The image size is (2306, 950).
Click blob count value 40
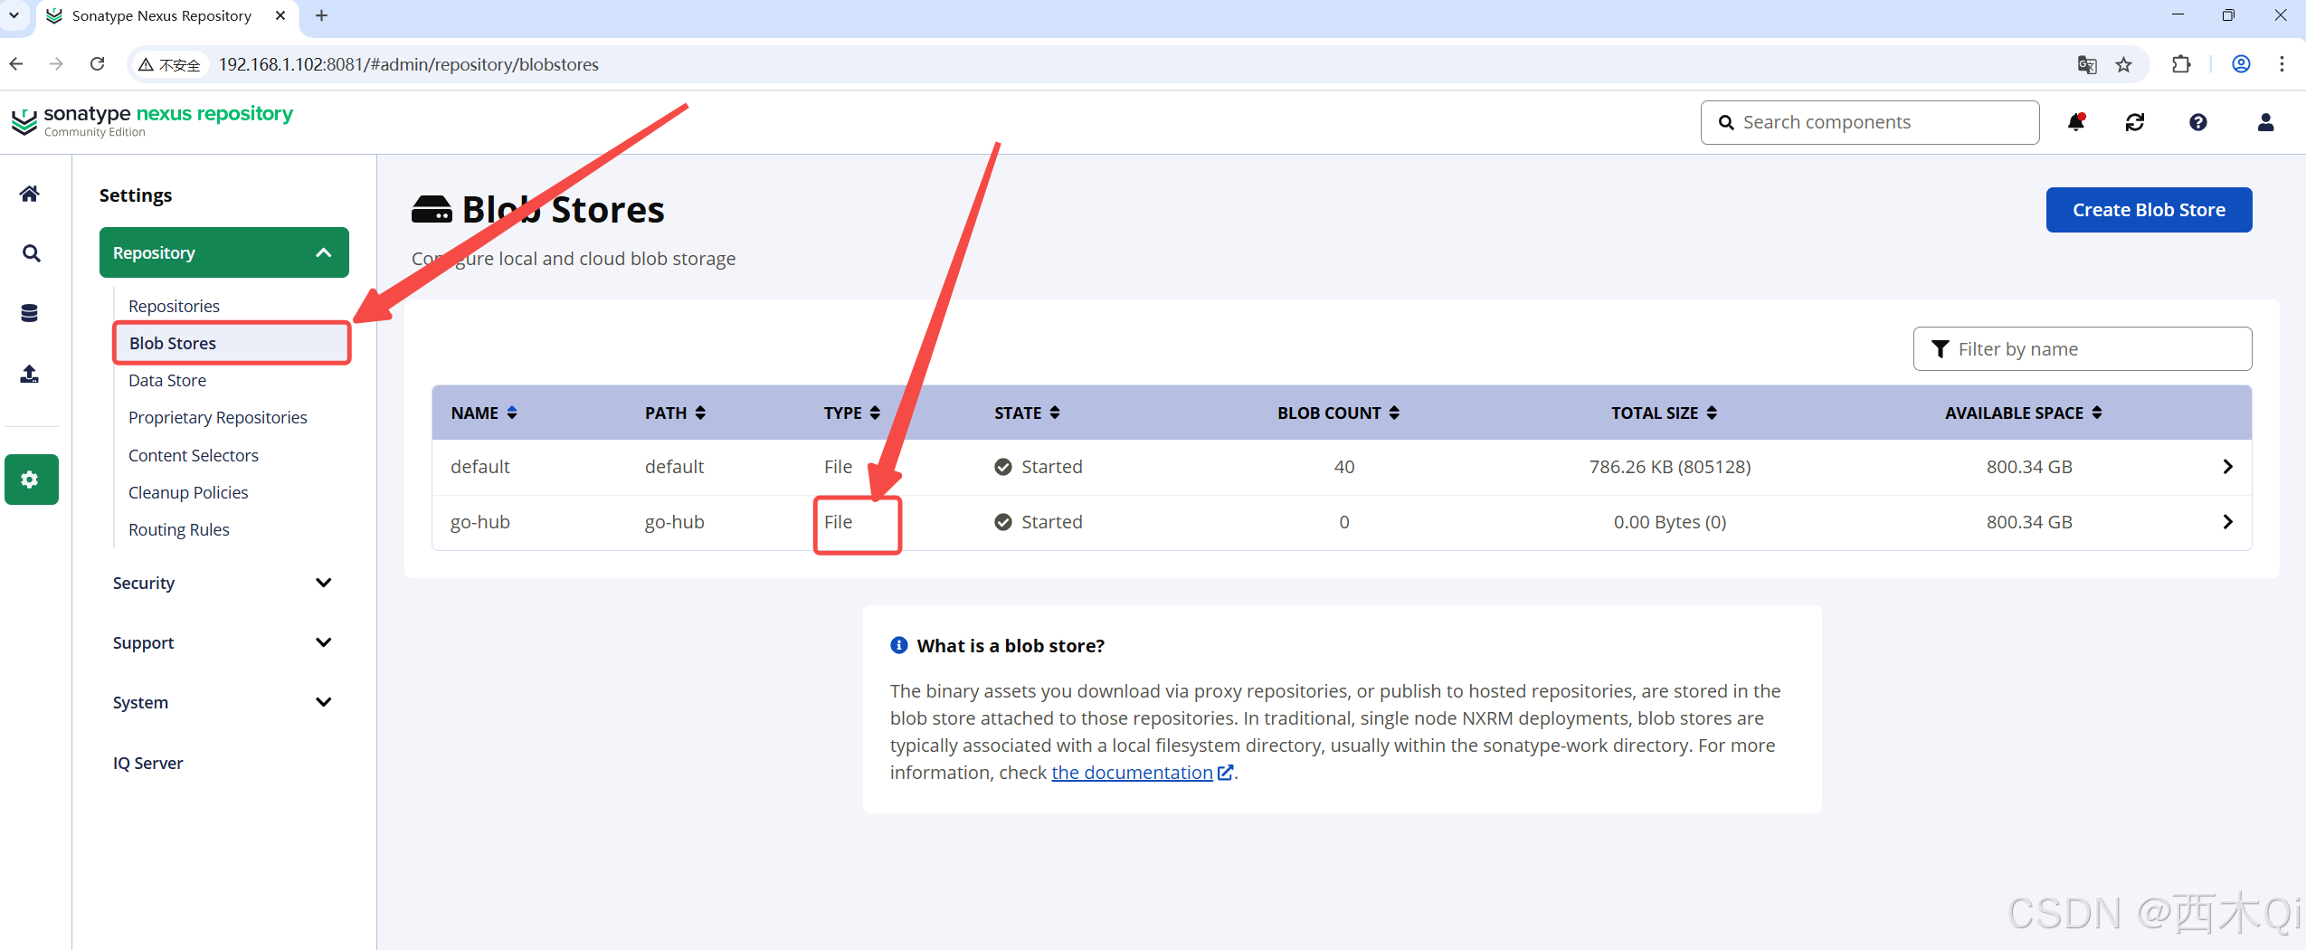[x=1344, y=467]
